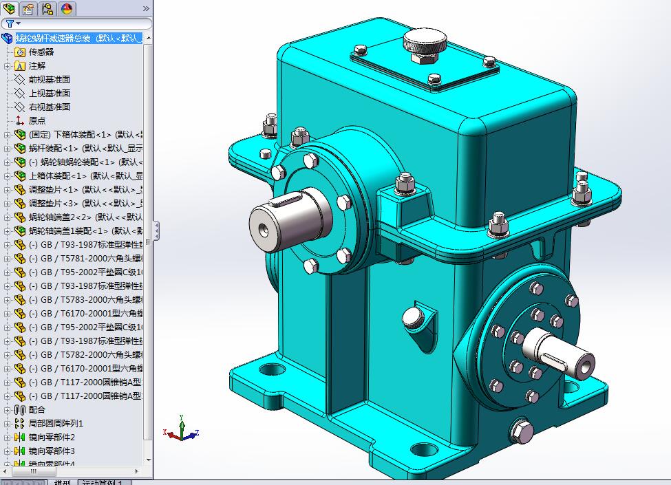Expand the 蜗杆装配<1> node
The image size is (671, 485).
pos(7,149)
